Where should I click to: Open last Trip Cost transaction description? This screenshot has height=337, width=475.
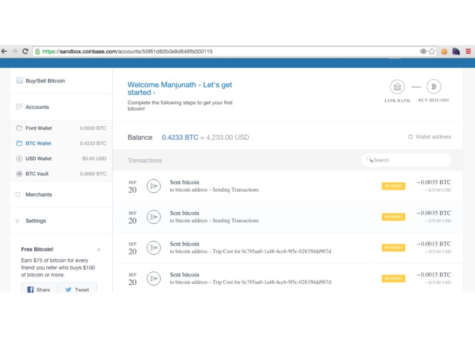pyautogui.click(x=250, y=282)
